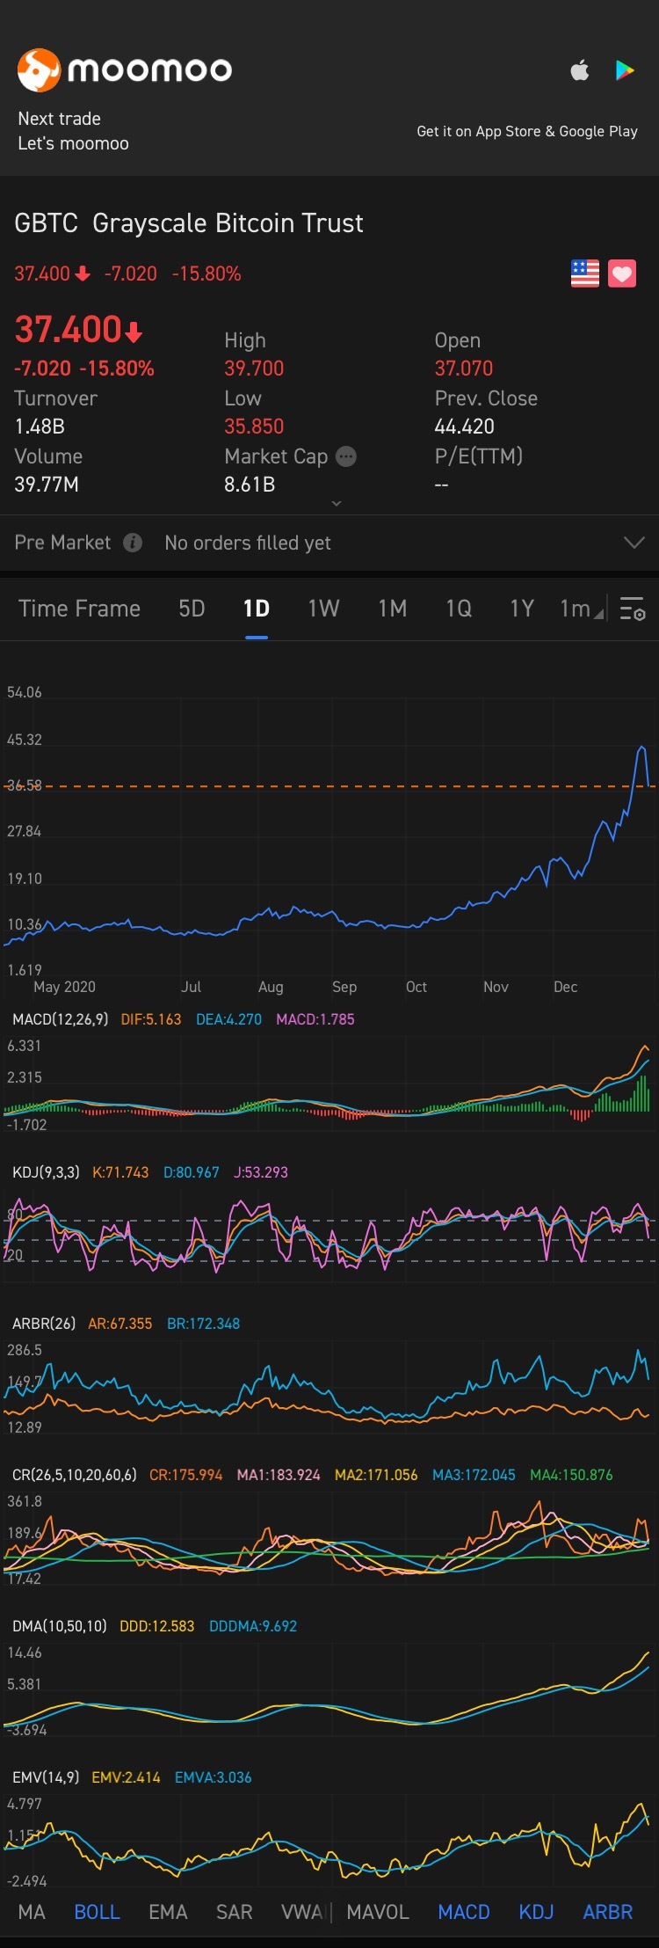The height and width of the screenshot is (1948, 659).
Task: Open Market Cap more-info bubble icon
Action: (x=347, y=456)
